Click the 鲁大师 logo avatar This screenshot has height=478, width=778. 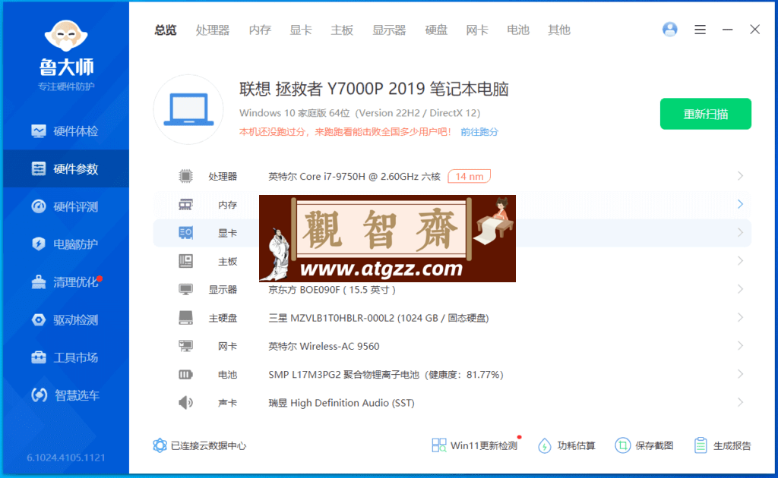coord(66,36)
